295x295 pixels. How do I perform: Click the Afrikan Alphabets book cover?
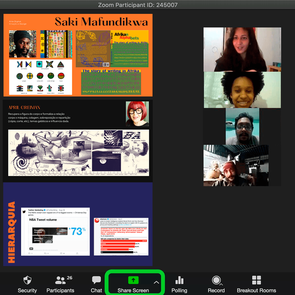coord(112,49)
